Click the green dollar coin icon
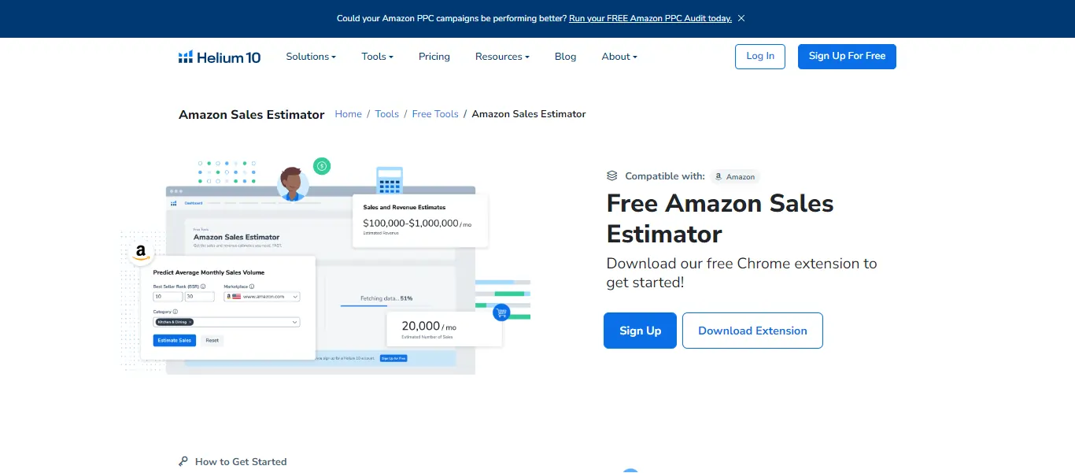 321,166
